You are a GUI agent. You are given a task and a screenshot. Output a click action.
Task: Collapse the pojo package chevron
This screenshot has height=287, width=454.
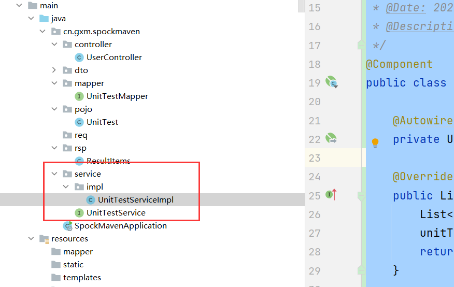point(54,109)
